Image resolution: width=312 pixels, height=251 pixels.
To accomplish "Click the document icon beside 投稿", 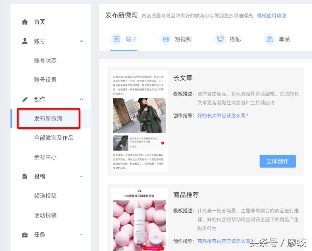I will click(x=25, y=176).
